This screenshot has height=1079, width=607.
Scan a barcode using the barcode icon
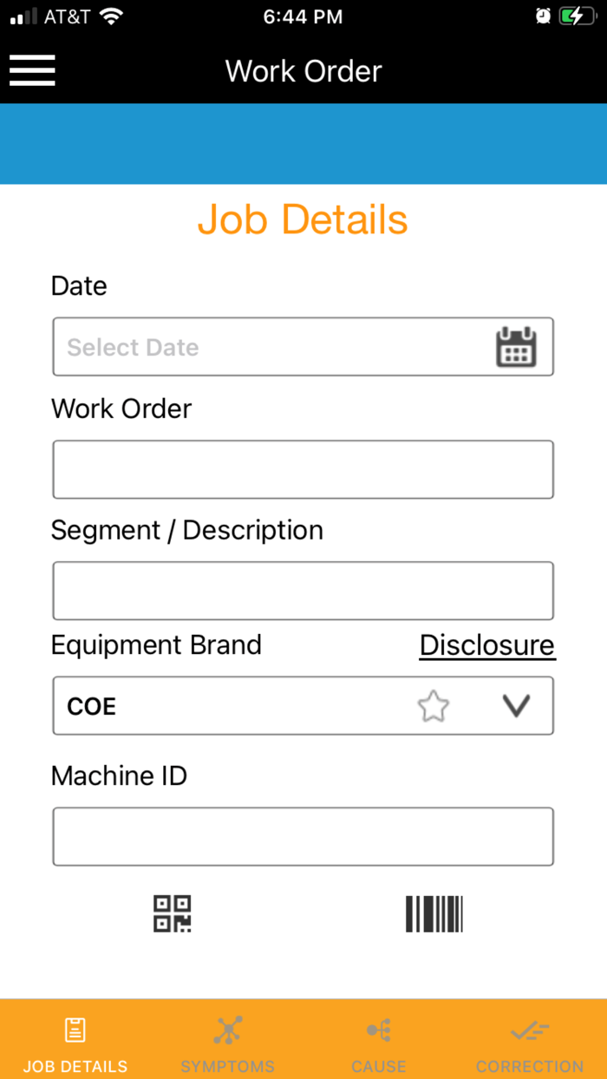(x=434, y=912)
